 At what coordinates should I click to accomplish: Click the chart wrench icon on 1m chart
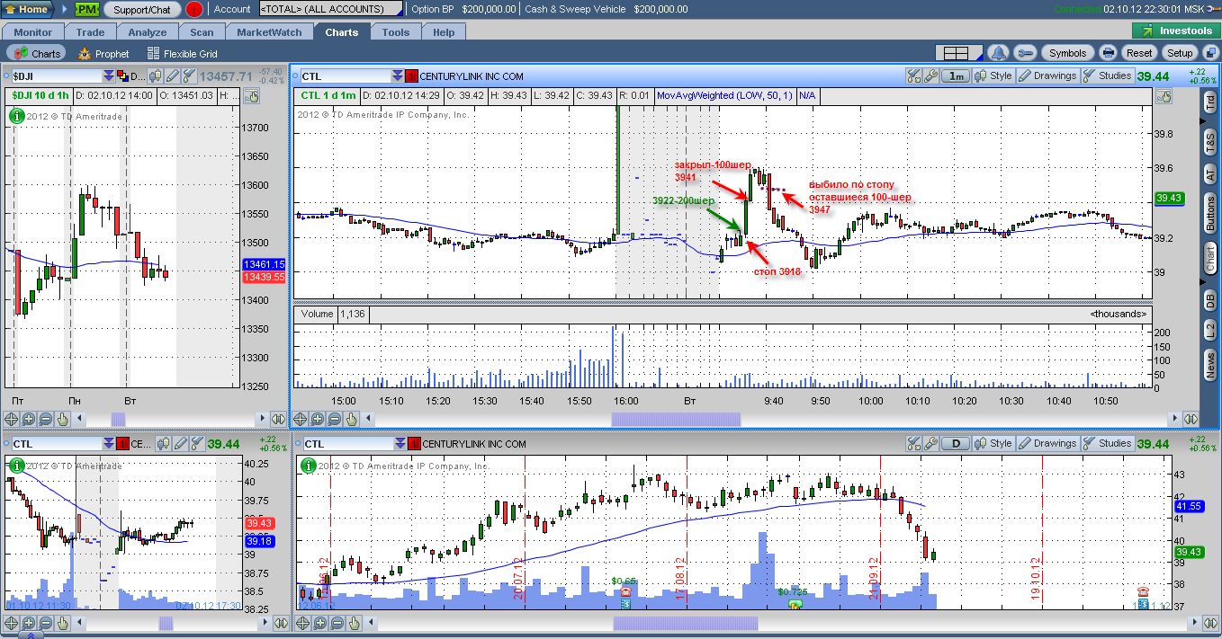930,76
